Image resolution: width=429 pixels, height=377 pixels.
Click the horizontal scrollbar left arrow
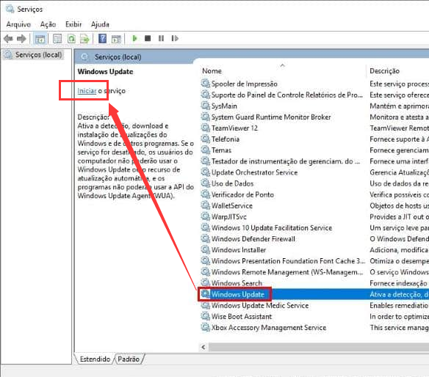coord(203,347)
